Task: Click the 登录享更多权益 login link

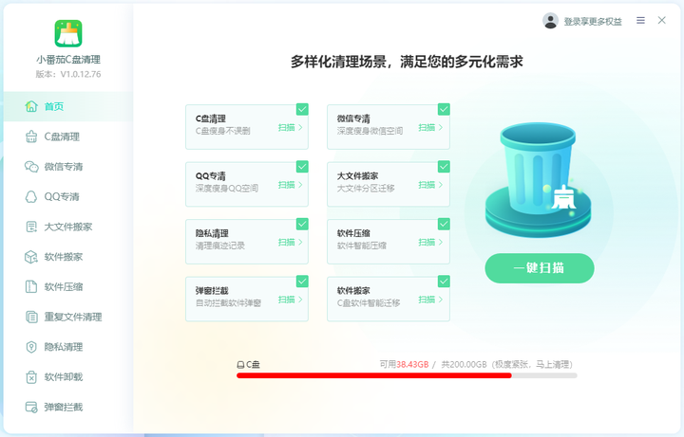Action: [x=593, y=21]
